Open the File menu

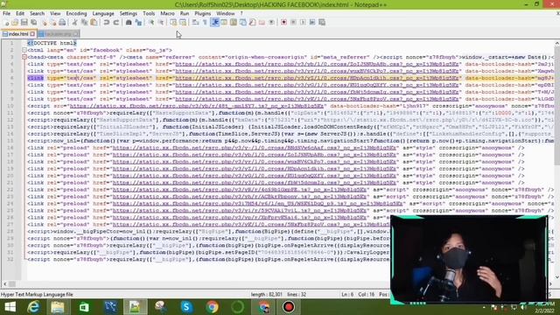(6, 14)
